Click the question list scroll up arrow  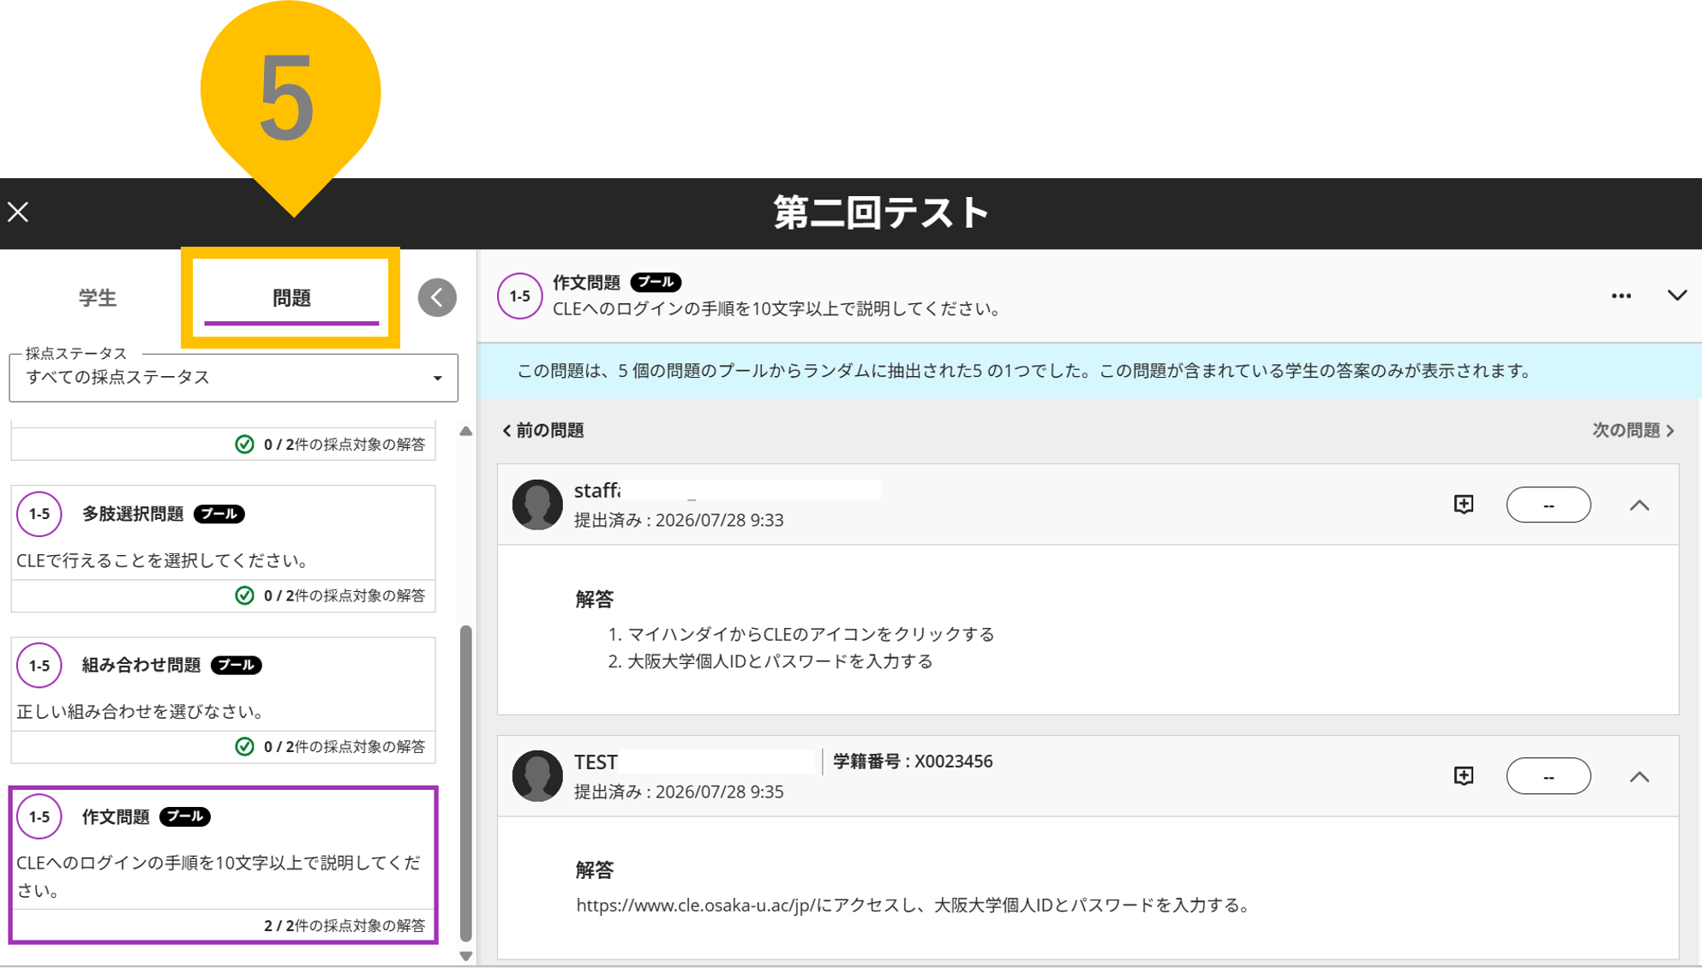[x=466, y=431]
